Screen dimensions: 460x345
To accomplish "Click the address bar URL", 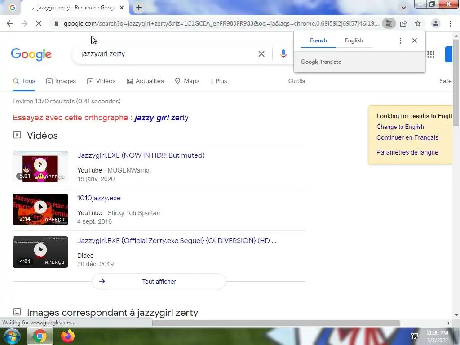I will pos(221,23).
